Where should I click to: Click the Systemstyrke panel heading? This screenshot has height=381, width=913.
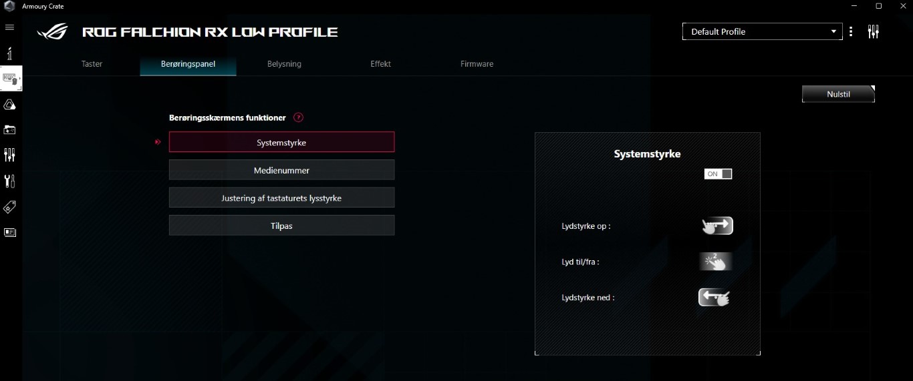(647, 154)
